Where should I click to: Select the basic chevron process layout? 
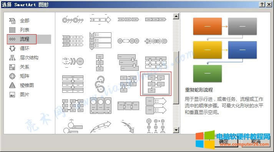(x=128, y=19)
